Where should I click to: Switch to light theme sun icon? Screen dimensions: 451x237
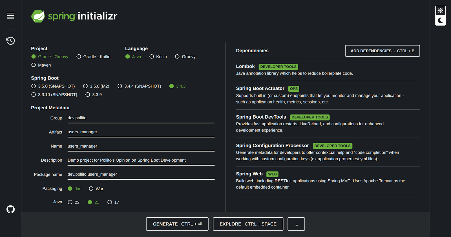[x=440, y=11]
